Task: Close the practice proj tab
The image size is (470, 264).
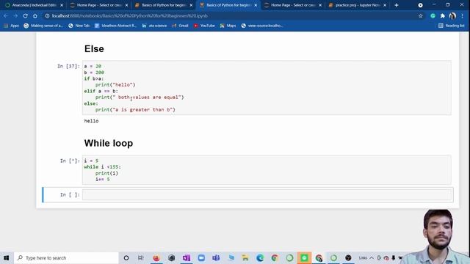Action: (x=385, y=5)
